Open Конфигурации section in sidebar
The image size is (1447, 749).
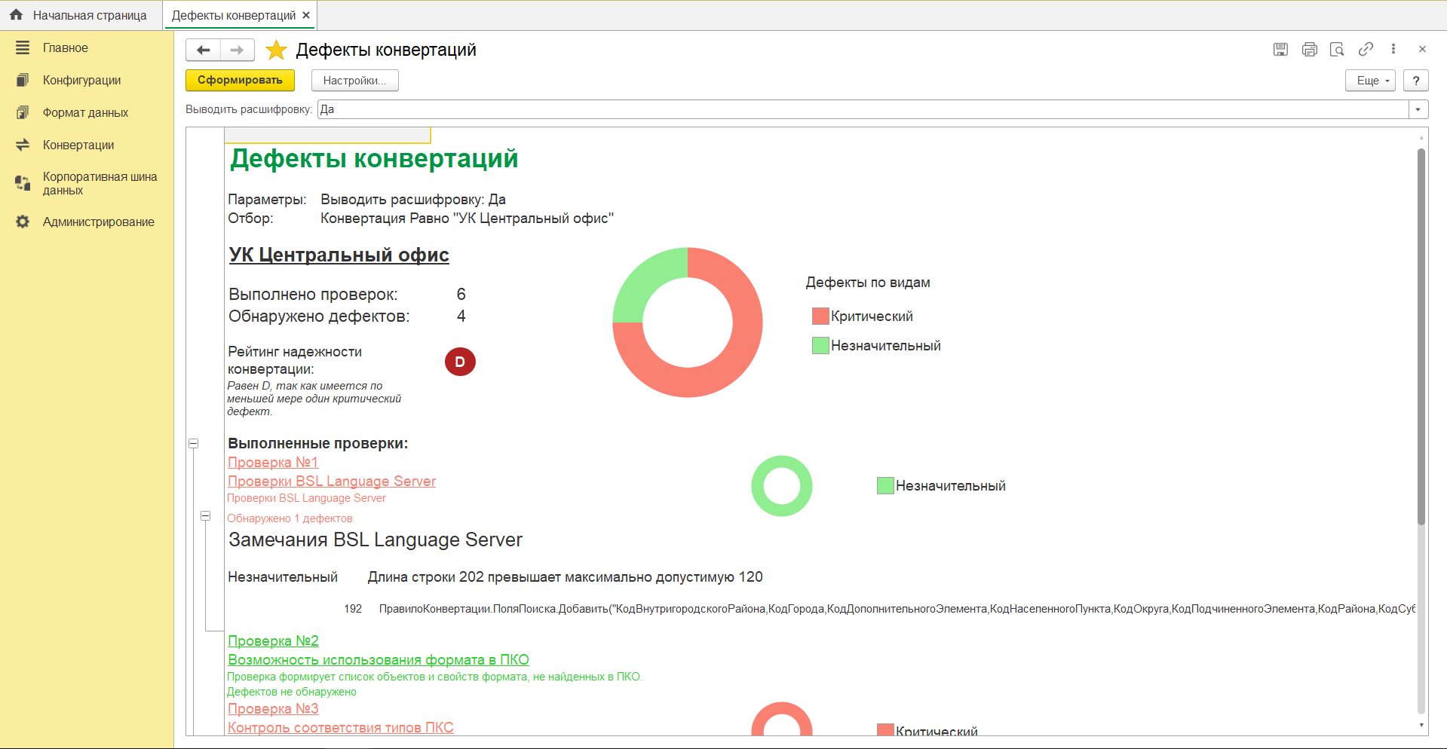click(81, 81)
